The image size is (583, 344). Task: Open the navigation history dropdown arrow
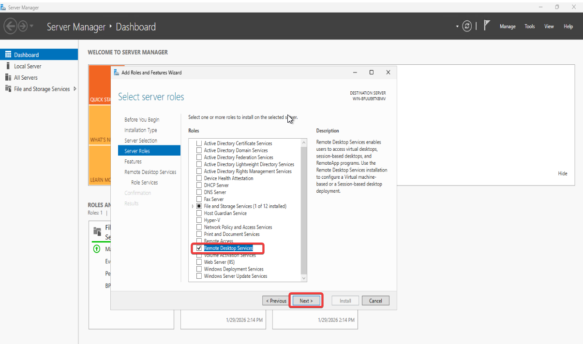click(32, 27)
